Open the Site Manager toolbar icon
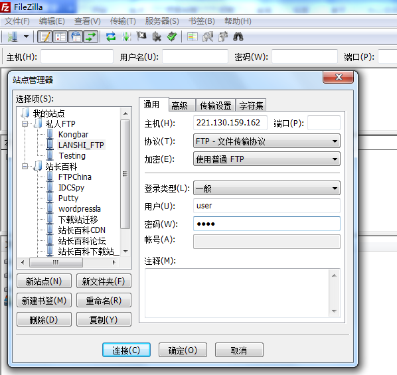Screen dimensions: 397x375 13,37
